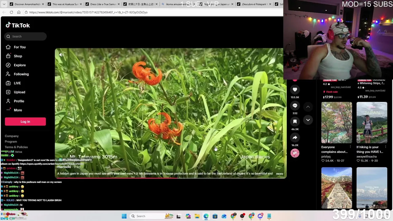Screen dimensions: 393x221
Task: Open the Upload page
Action: 19,92
